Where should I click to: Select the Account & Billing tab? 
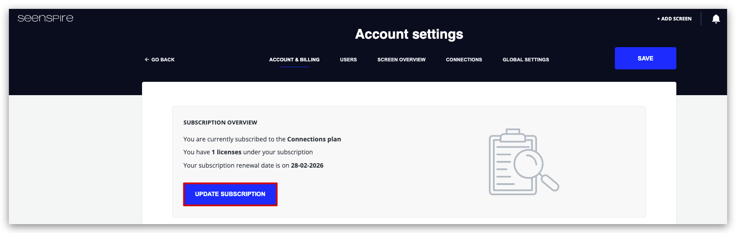[294, 60]
